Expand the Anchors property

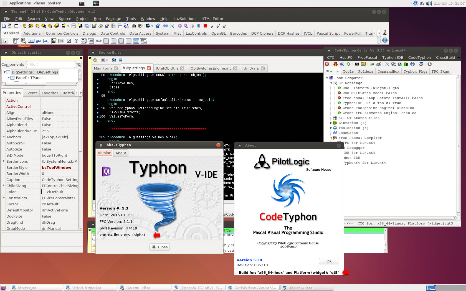pos(4,137)
